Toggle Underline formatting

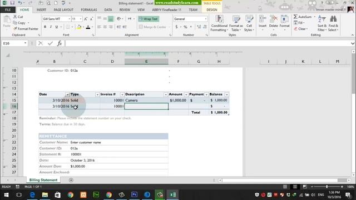(57, 27)
